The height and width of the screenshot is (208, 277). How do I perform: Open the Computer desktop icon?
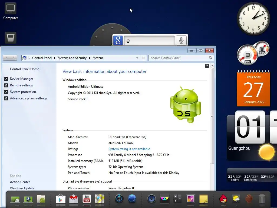11,11
